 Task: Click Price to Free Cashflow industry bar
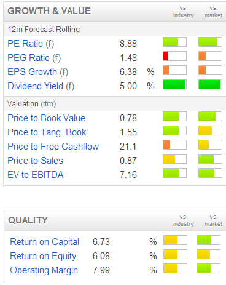[x=174, y=145]
